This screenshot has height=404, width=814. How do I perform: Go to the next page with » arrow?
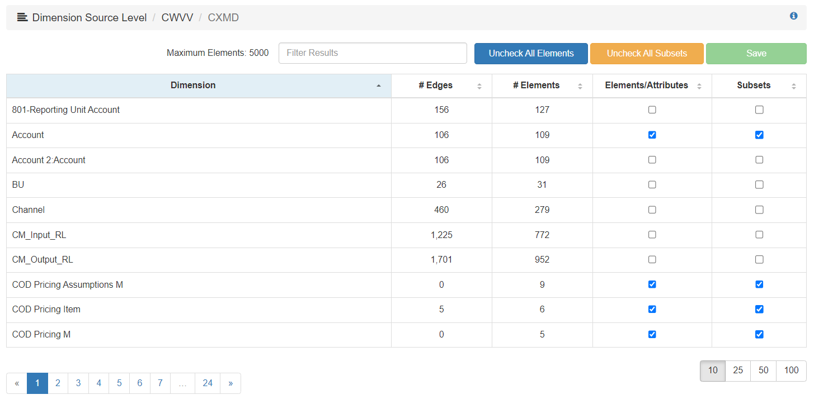[x=230, y=383]
